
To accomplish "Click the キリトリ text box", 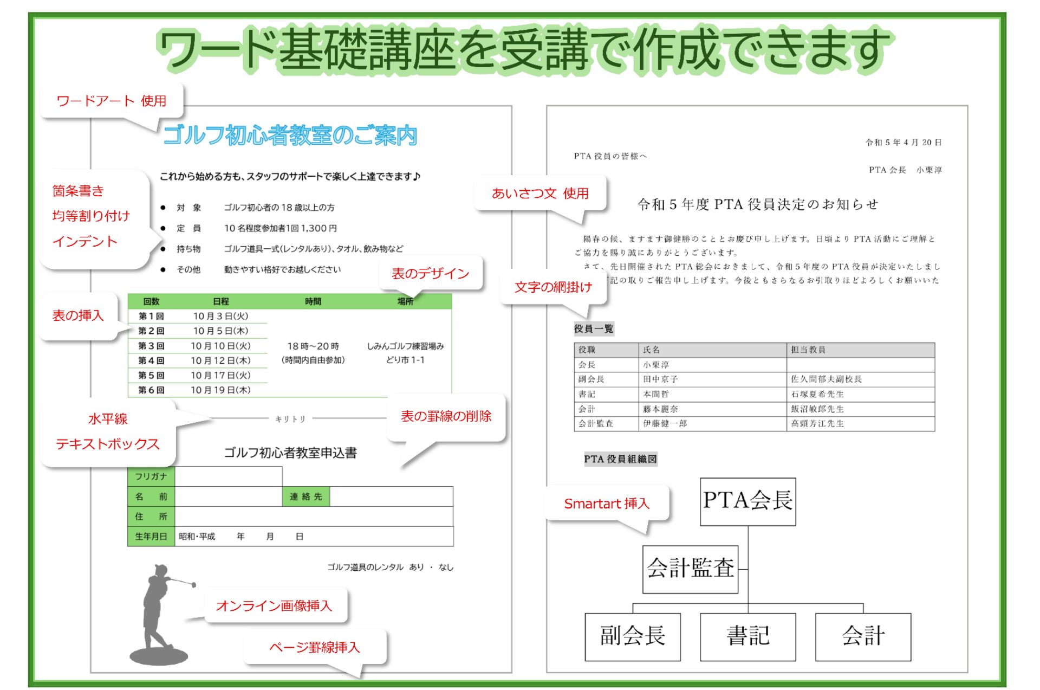I will click(x=291, y=419).
